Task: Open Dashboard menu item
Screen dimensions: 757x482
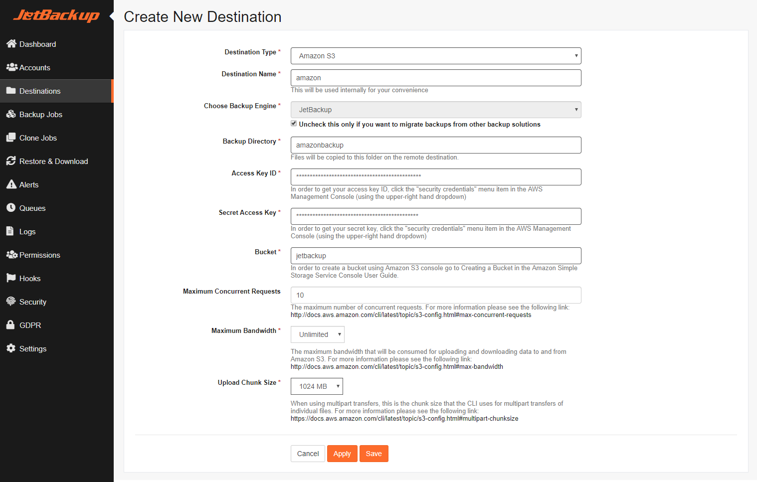Action: pos(57,44)
